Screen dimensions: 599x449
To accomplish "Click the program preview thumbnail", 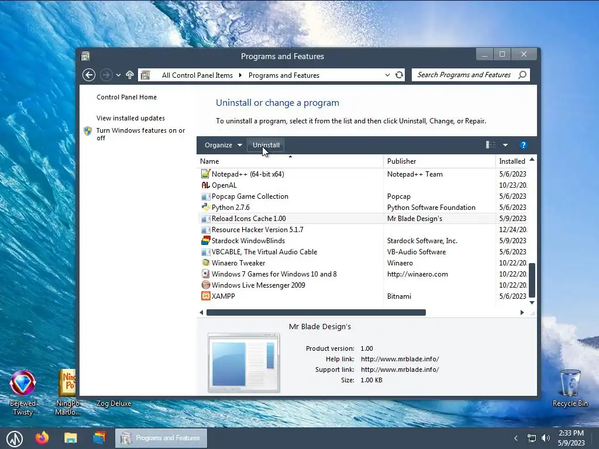I will (x=244, y=362).
